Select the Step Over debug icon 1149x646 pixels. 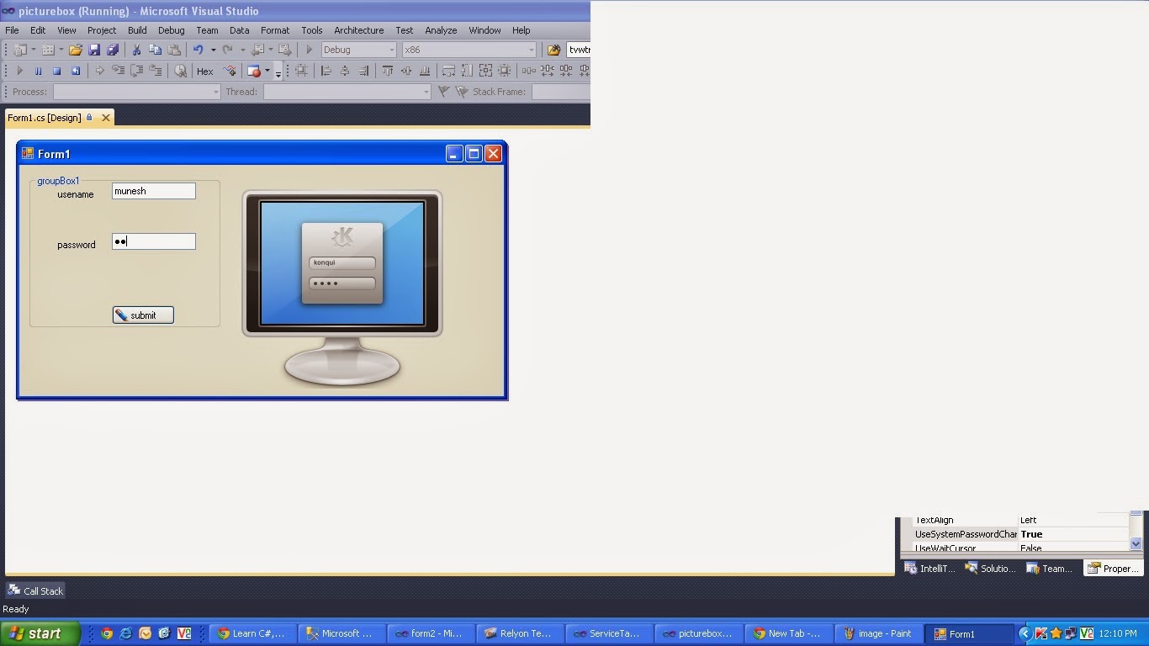[136, 71]
